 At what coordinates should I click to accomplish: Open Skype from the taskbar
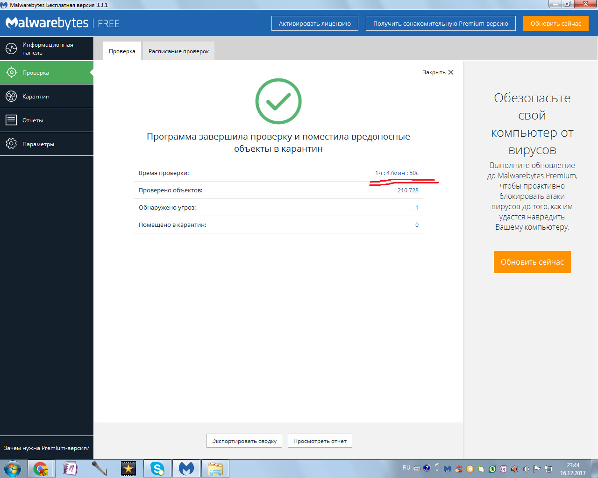[x=157, y=468]
